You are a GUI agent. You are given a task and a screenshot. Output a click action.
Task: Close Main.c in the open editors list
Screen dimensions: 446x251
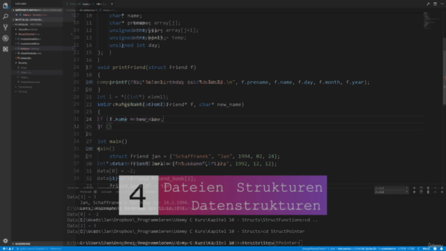(17, 15)
